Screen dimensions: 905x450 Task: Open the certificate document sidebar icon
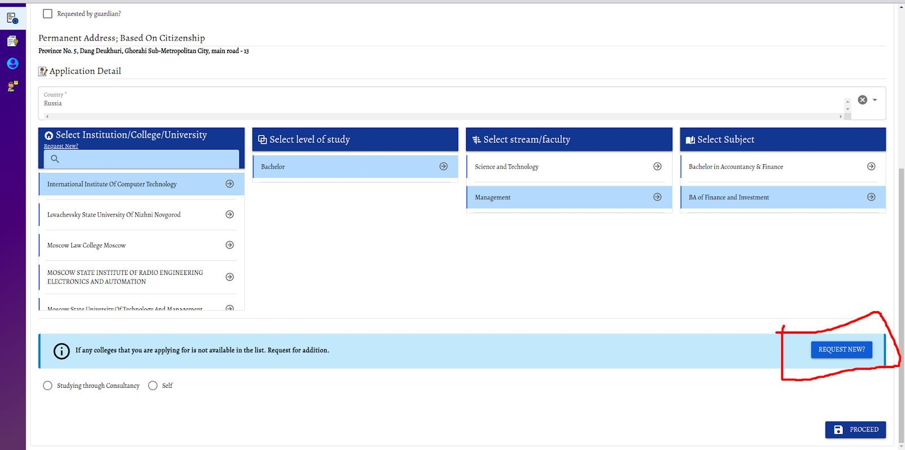click(12, 41)
